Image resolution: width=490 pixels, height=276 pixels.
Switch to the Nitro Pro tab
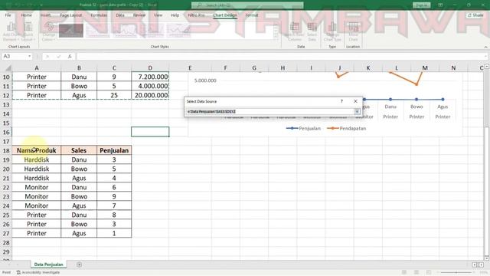(196, 15)
